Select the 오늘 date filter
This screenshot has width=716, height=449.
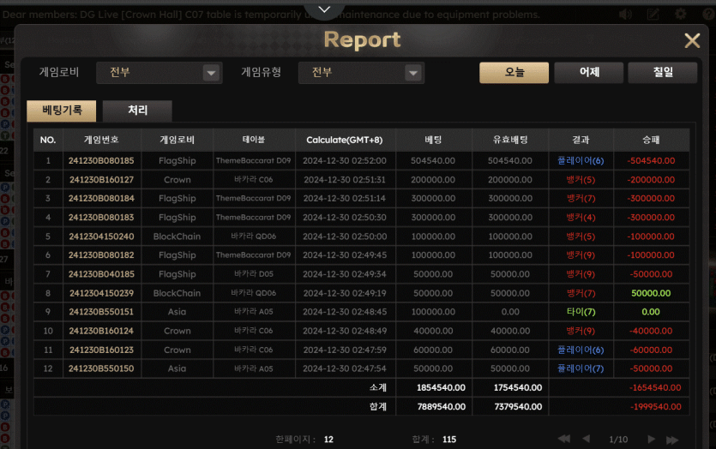[x=514, y=73]
